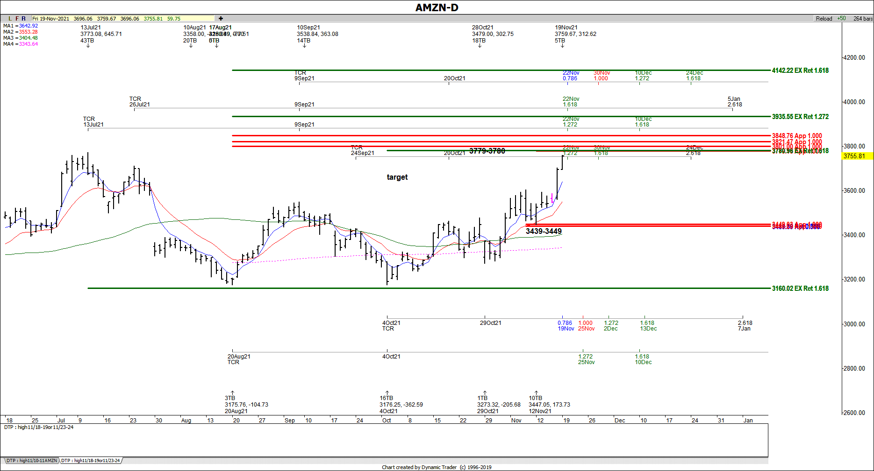Click the 4Oct21 swing low label 3176.25
This screenshot has width=874, height=471.
tap(401, 405)
